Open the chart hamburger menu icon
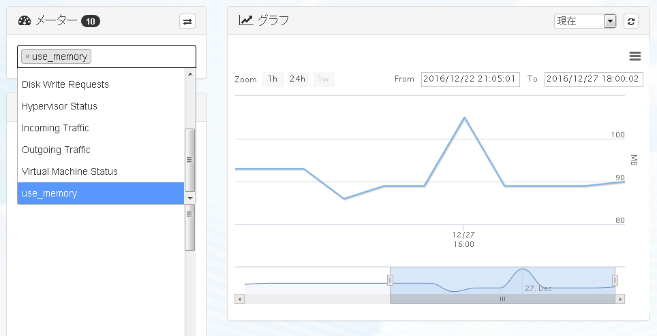This screenshot has width=657, height=336. tap(635, 56)
